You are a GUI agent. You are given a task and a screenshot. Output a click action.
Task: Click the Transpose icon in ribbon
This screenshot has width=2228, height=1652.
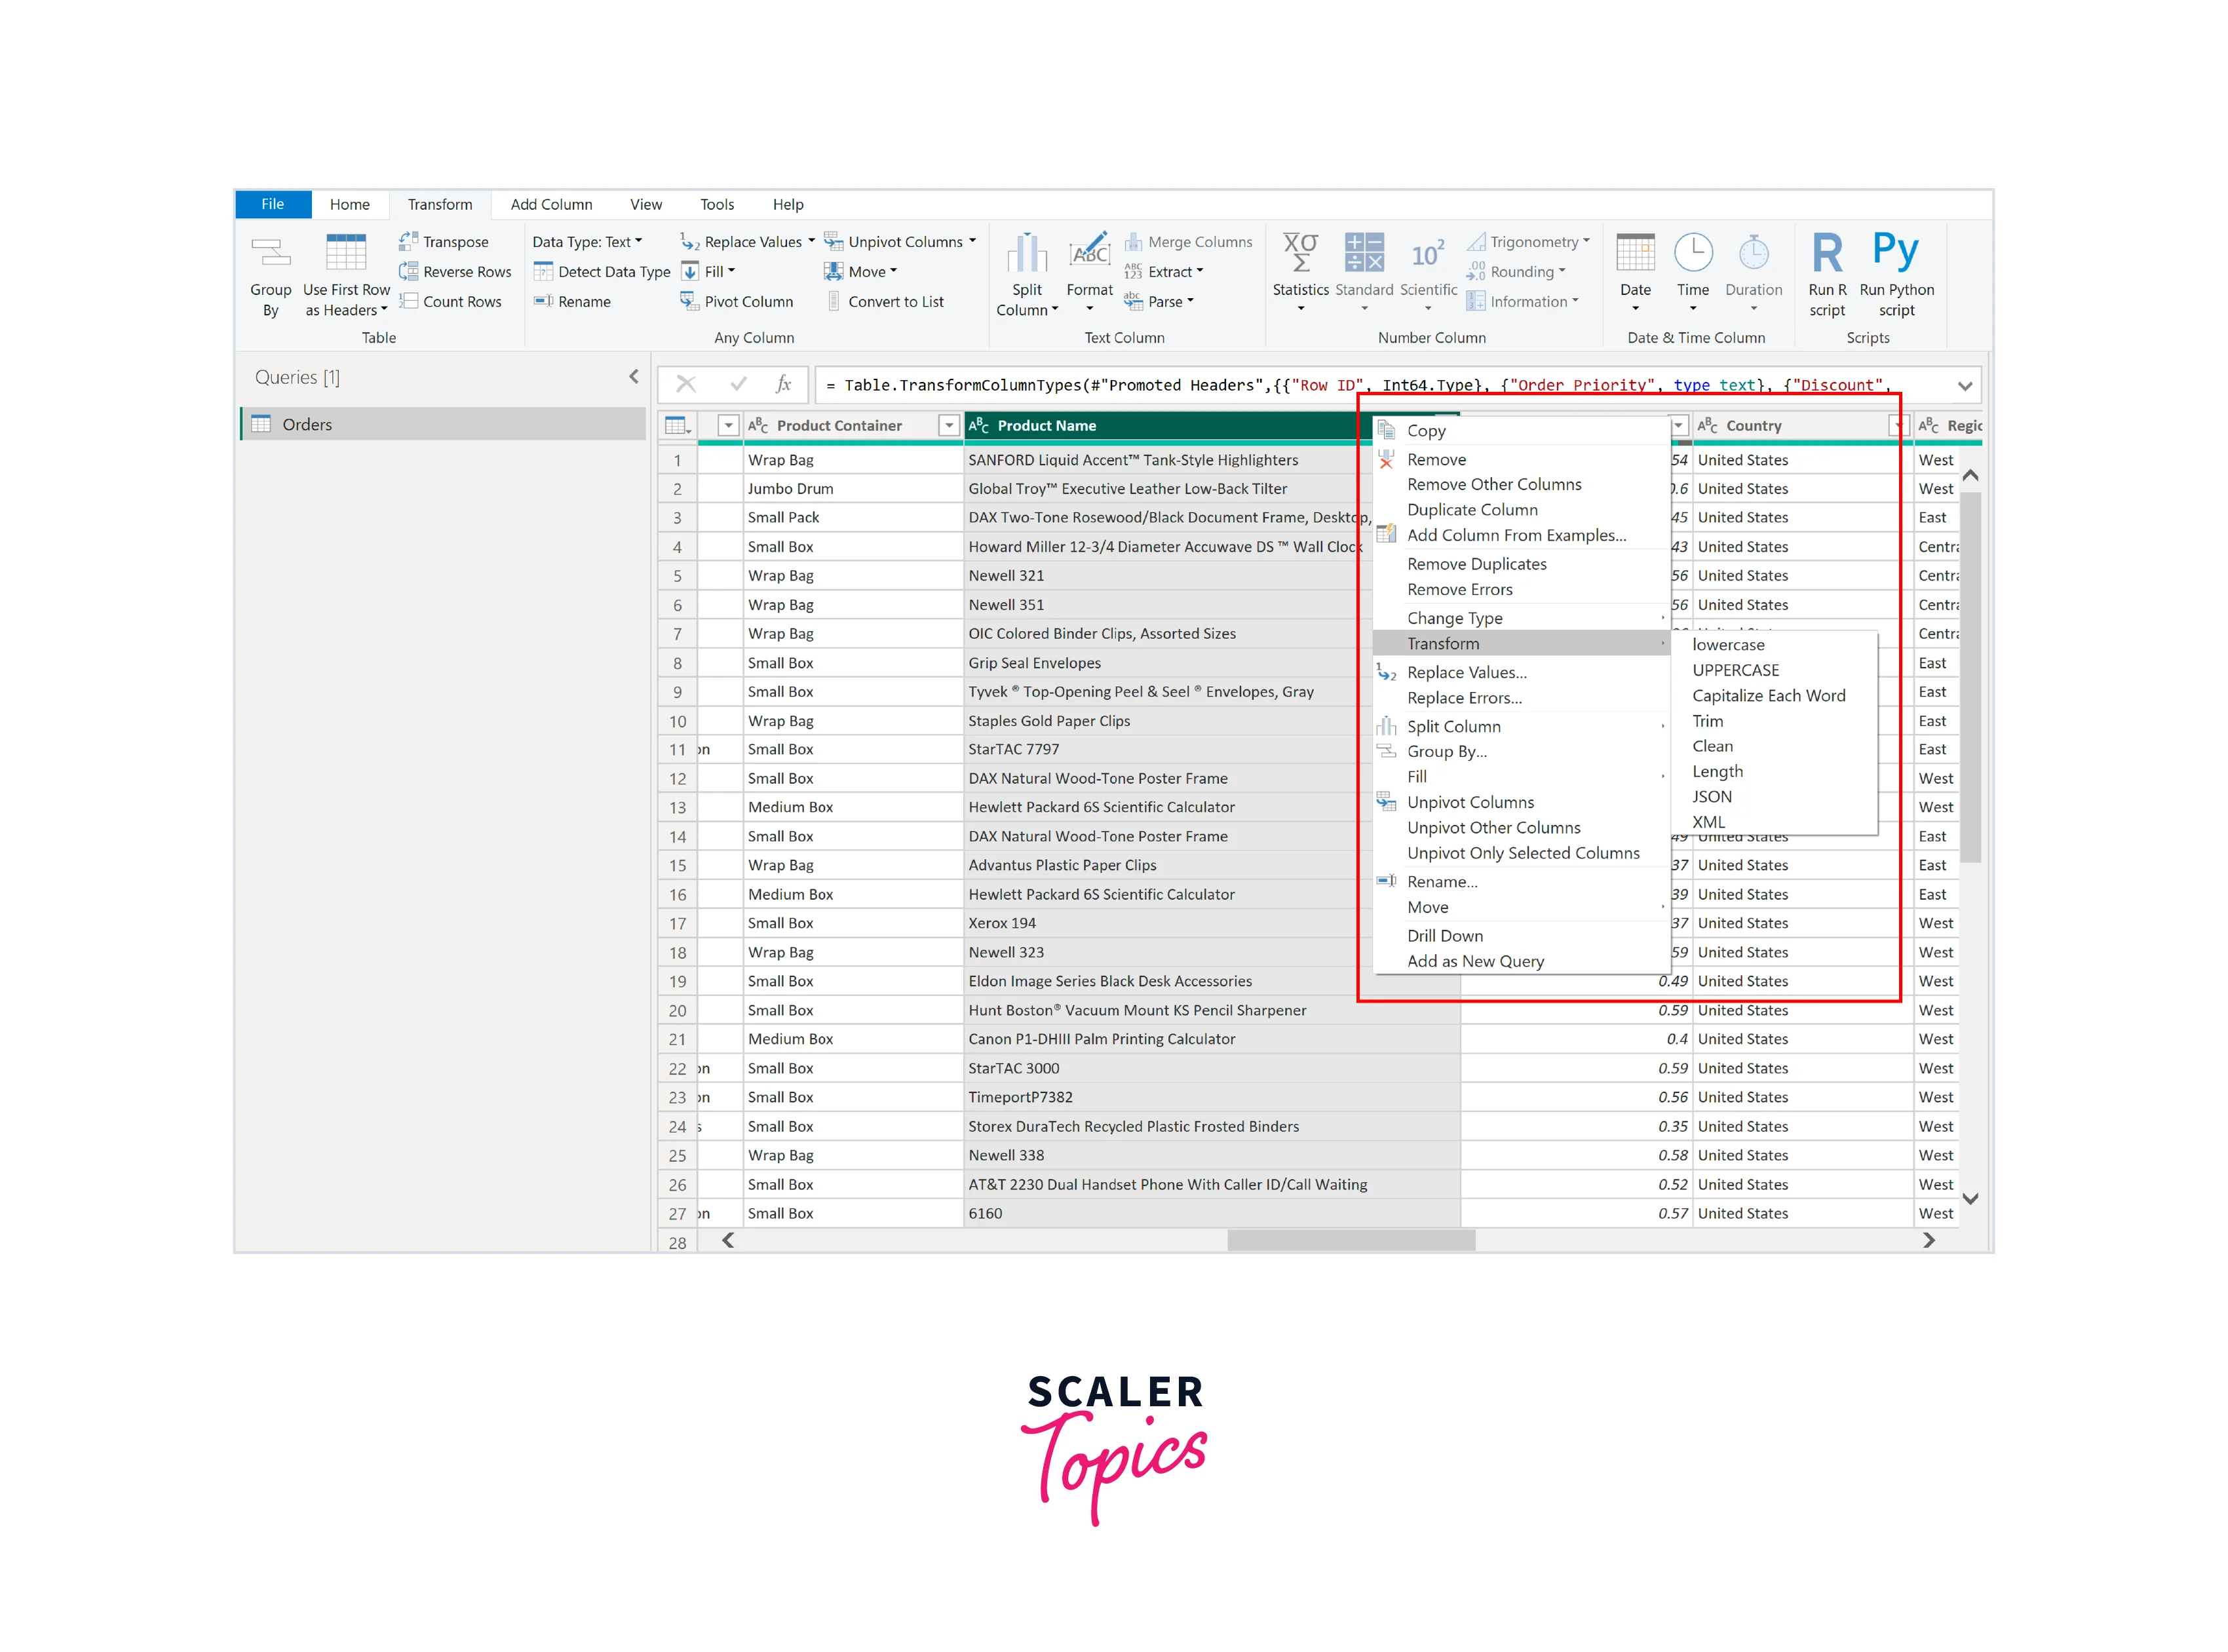[408, 241]
